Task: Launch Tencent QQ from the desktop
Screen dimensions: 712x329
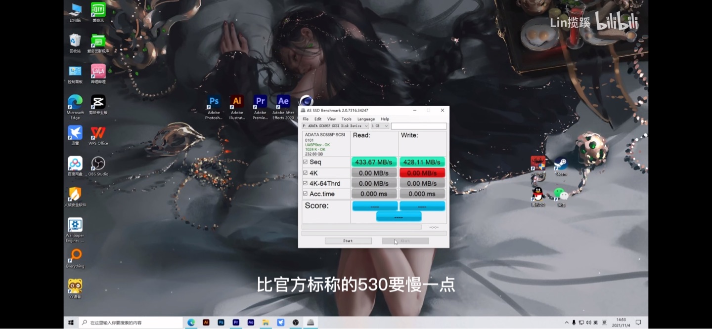Action: click(538, 197)
